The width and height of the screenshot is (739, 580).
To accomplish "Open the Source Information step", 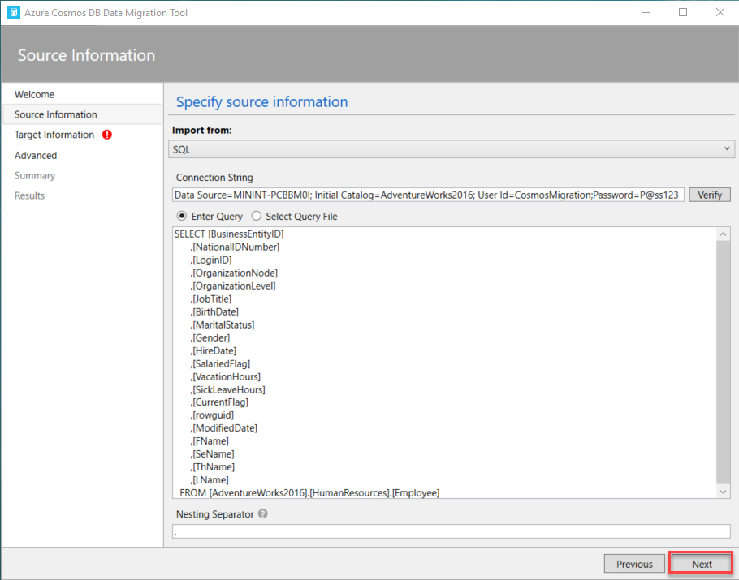I will (x=56, y=114).
